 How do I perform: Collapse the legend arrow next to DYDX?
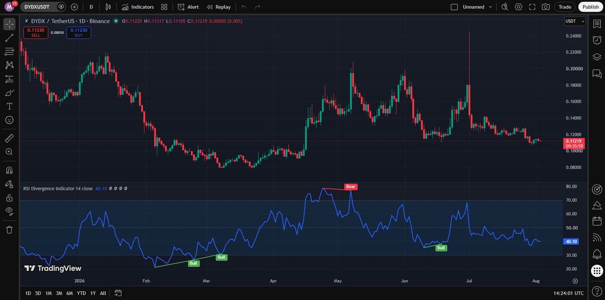[x=26, y=21]
